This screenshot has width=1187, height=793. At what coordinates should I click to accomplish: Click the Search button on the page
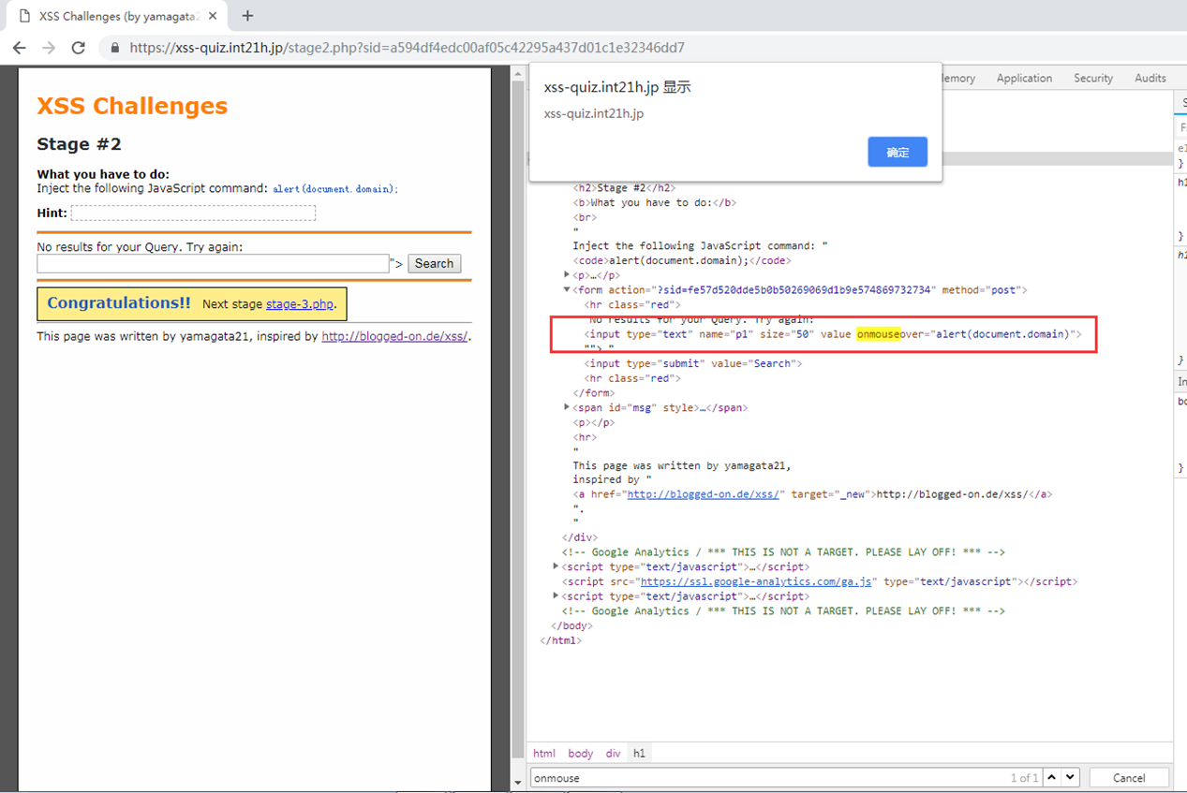(434, 264)
